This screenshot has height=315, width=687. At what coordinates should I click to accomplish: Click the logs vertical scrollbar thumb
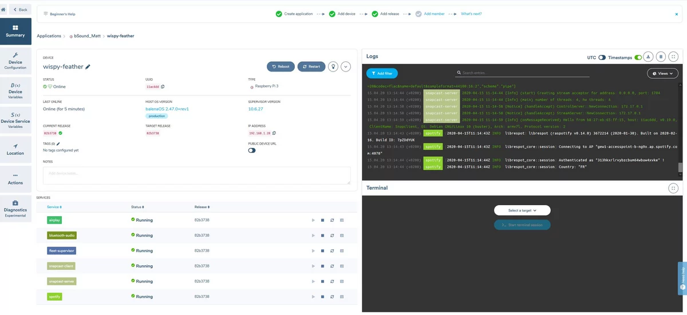680,168
